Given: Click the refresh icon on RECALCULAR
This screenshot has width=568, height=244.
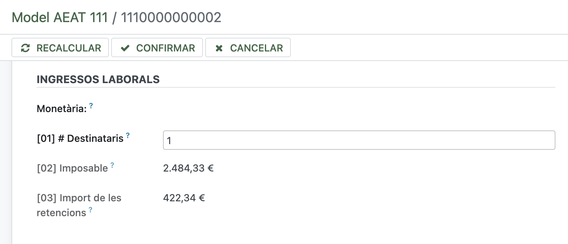Looking at the screenshot, I should pyautogui.click(x=26, y=48).
